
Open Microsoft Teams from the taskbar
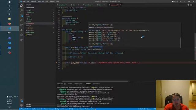(x=9, y=38)
